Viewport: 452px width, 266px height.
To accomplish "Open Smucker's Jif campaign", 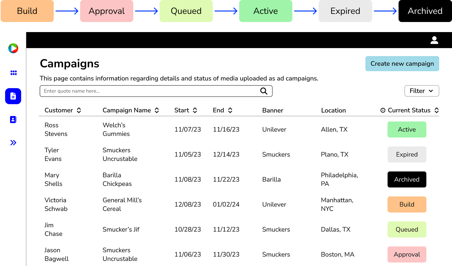I will coord(121,230).
